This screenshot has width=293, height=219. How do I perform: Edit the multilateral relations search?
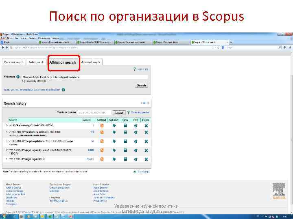pos(136,132)
